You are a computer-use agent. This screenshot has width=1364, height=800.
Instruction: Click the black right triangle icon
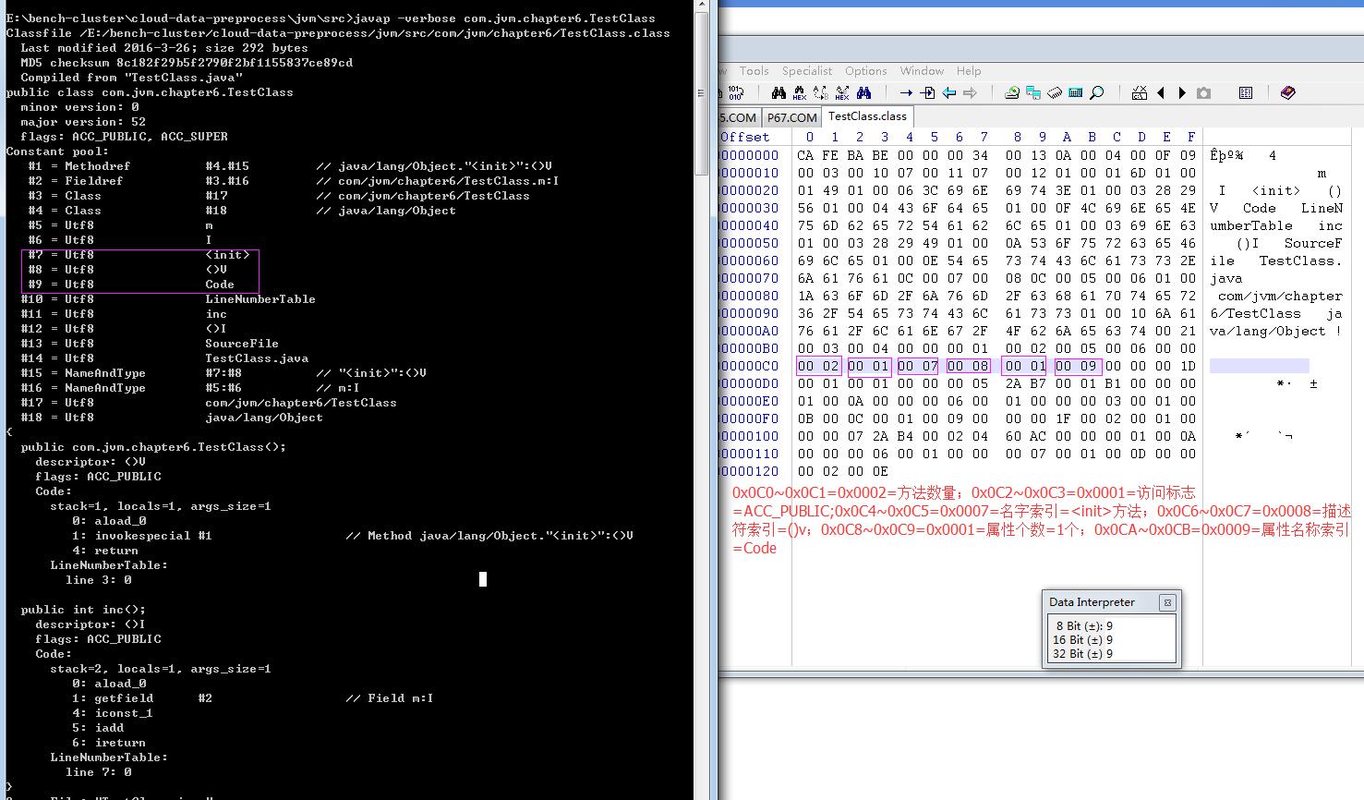pos(1181,92)
